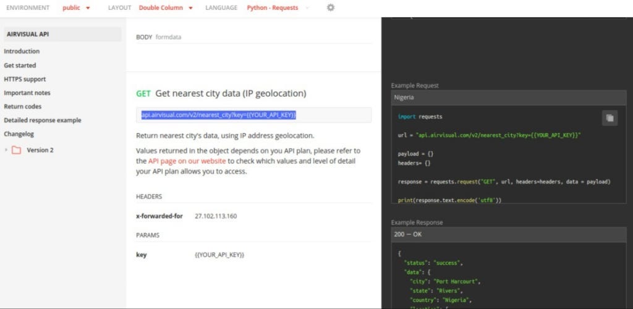Click the "state": "Rivers" response line

click(436, 291)
